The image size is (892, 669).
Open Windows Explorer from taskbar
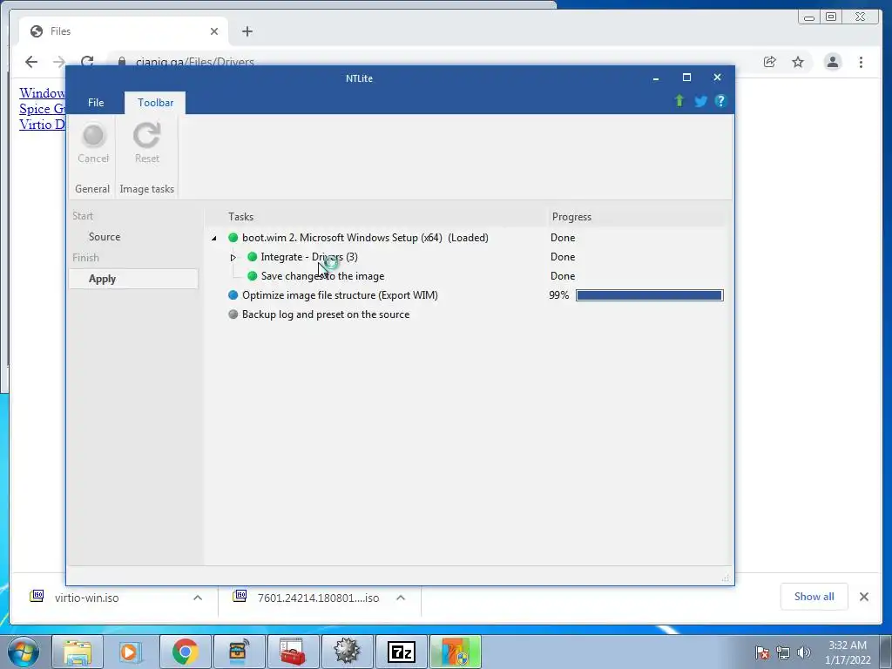point(78,652)
